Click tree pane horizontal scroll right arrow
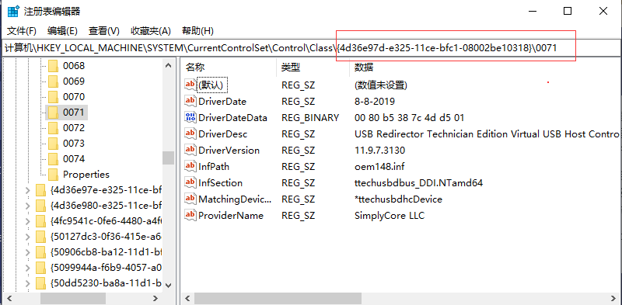622x305 pixels. (x=156, y=298)
